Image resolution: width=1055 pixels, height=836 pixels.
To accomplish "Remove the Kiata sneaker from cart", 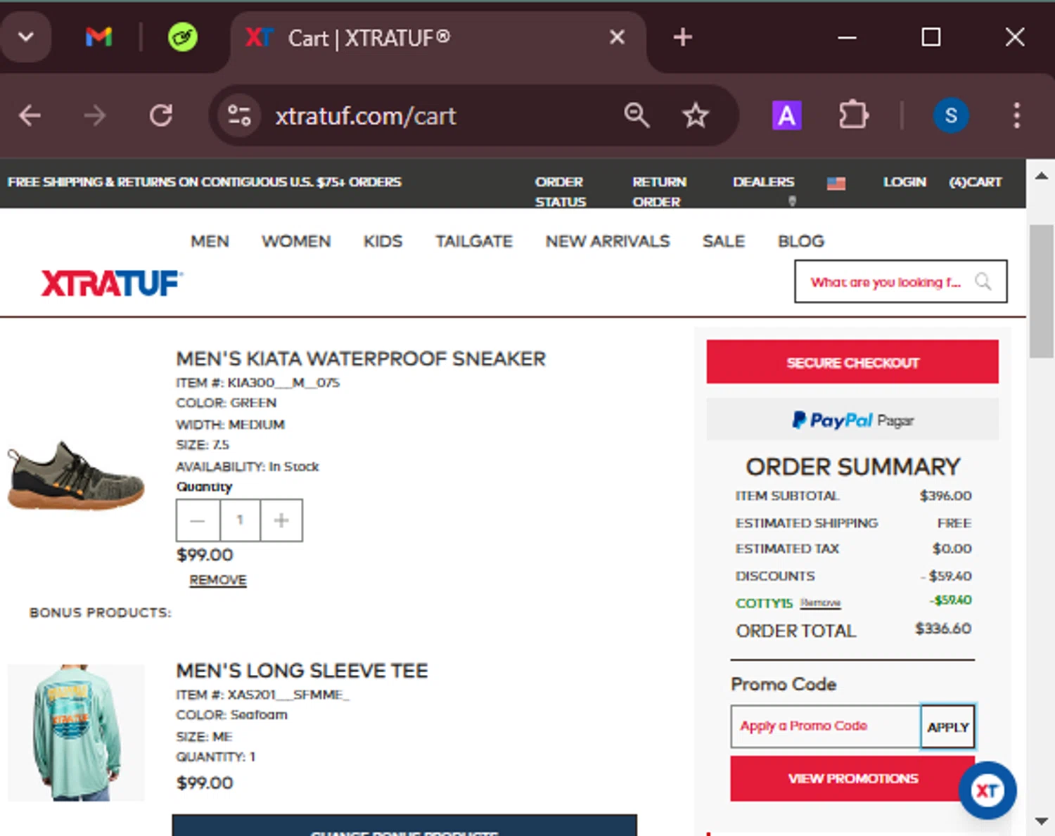I will click(x=218, y=580).
